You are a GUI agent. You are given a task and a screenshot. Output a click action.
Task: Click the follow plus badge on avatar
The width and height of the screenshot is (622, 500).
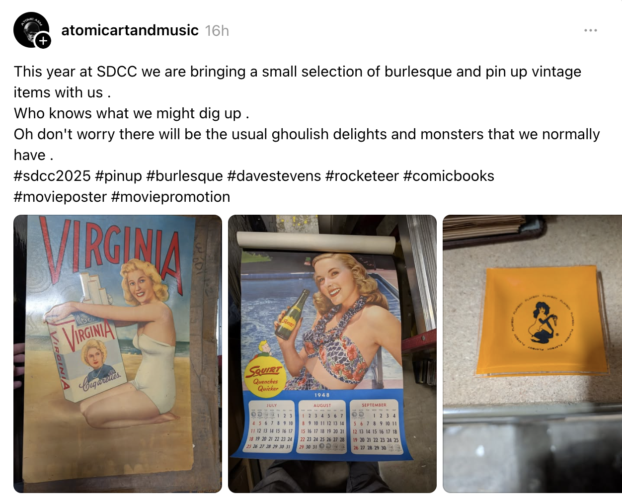tap(43, 41)
